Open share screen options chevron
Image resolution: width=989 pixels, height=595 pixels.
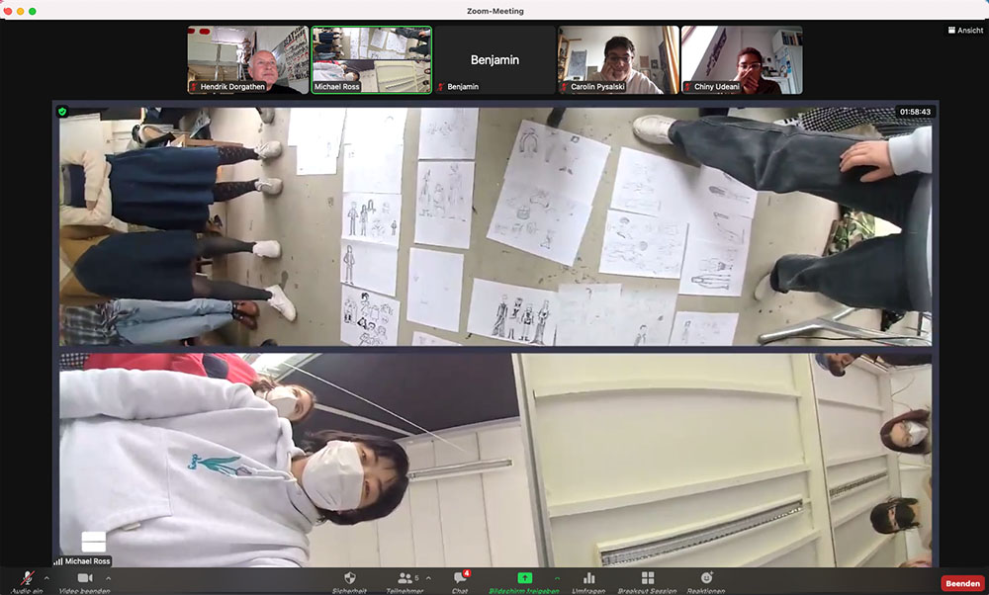tap(557, 577)
